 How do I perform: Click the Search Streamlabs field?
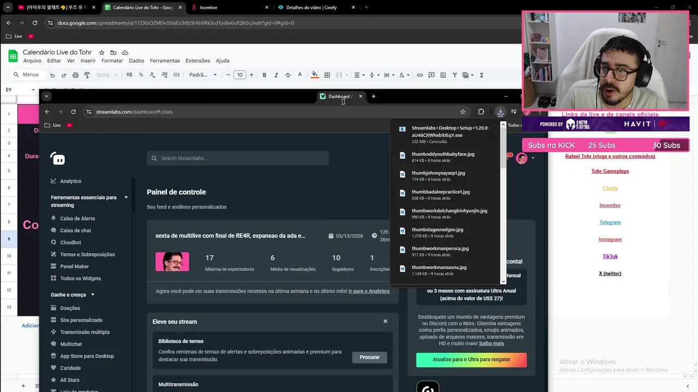point(238,158)
